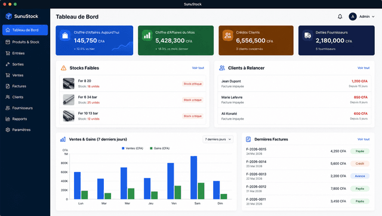Click the people icon beside Clients à Relancer

(222, 68)
